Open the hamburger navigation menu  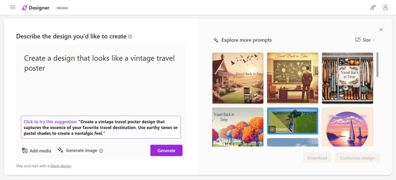pos(13,7)
